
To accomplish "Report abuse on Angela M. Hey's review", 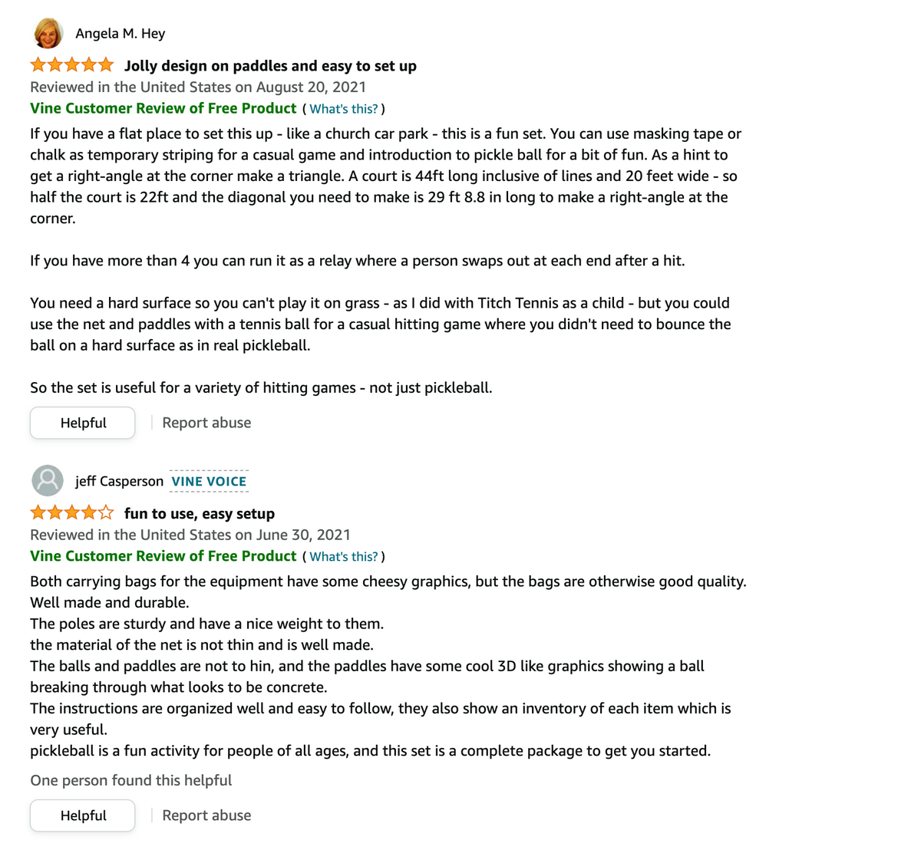I will coord(206,423).
